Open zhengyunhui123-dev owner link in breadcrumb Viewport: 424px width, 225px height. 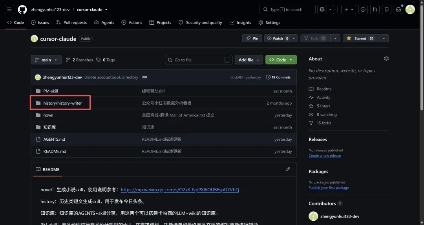pos(50,9)
